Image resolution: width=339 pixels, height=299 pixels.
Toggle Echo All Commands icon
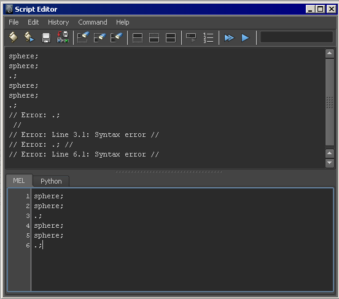point(191,38)
